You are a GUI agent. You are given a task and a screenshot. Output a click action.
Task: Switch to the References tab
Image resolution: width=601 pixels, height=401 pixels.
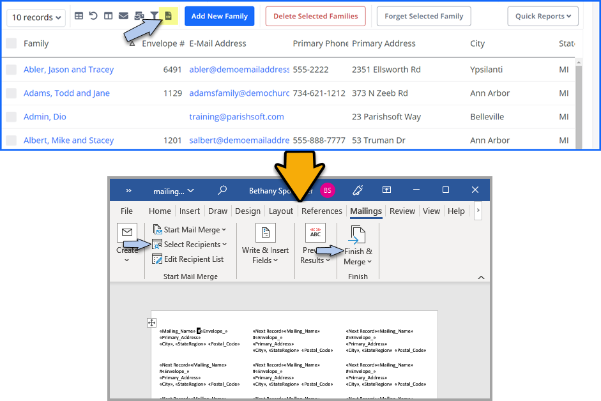click(x=322, y=211)
